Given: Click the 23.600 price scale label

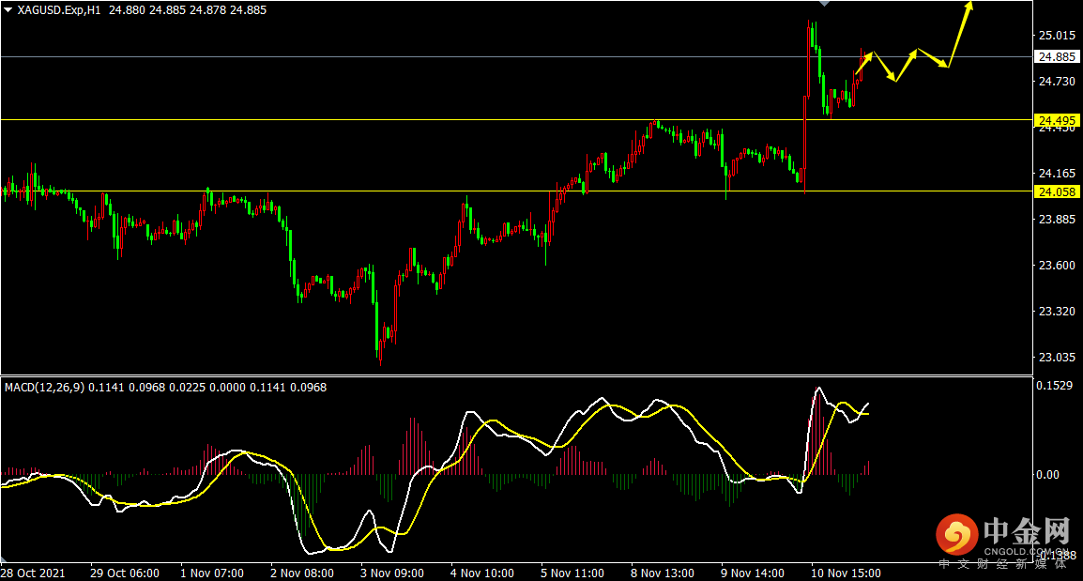Looking at the screenshot, I should coord(1057,266).
